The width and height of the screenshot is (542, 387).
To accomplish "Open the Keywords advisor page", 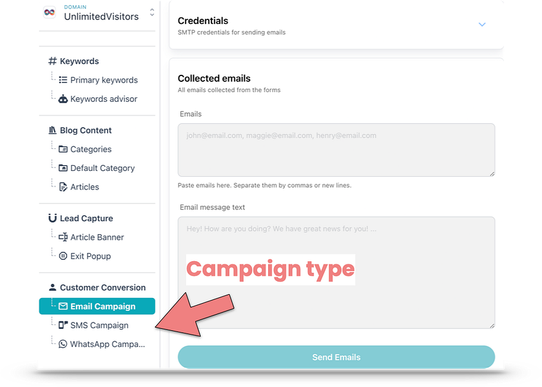I will (x=103, y=99).
